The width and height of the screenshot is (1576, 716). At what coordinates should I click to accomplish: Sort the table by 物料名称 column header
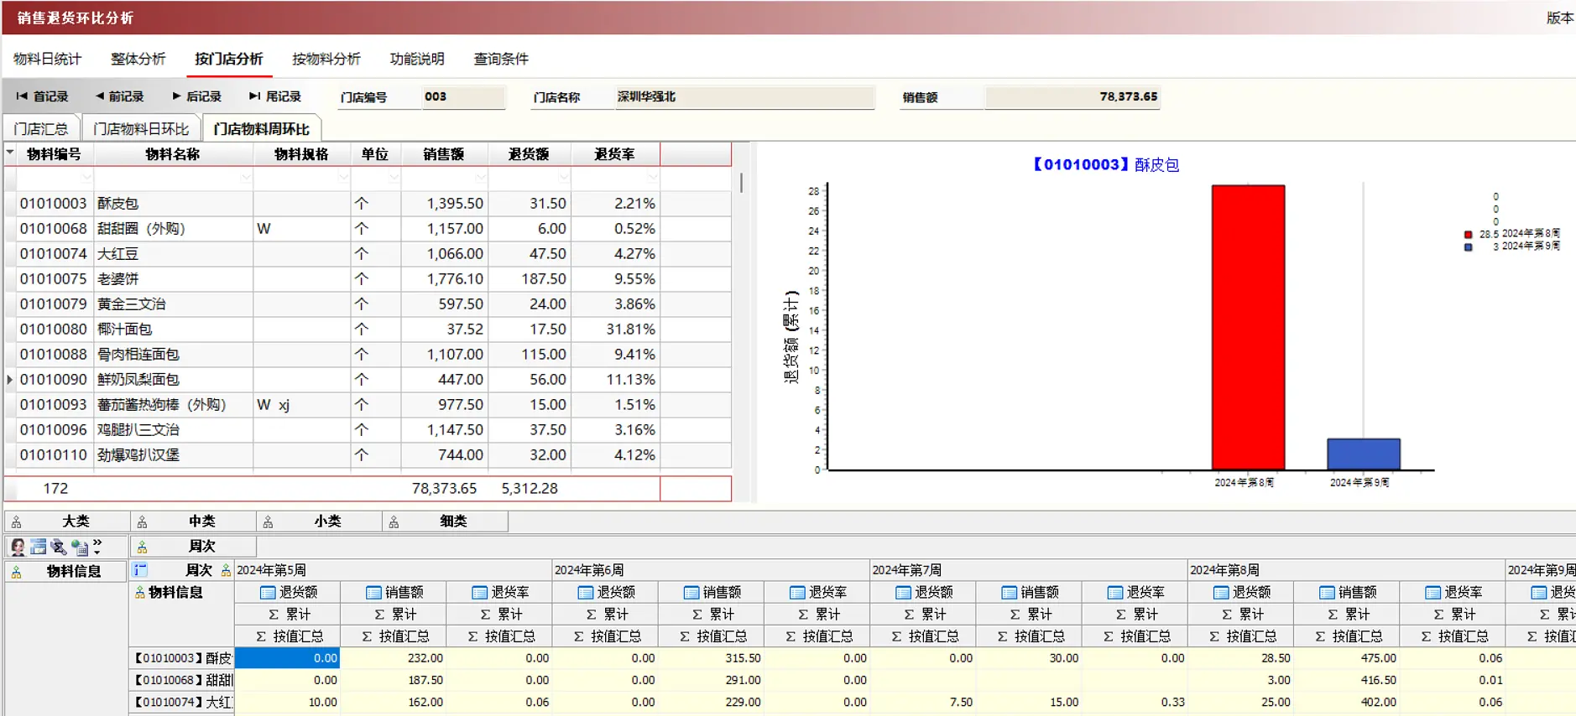pos(173,154)
